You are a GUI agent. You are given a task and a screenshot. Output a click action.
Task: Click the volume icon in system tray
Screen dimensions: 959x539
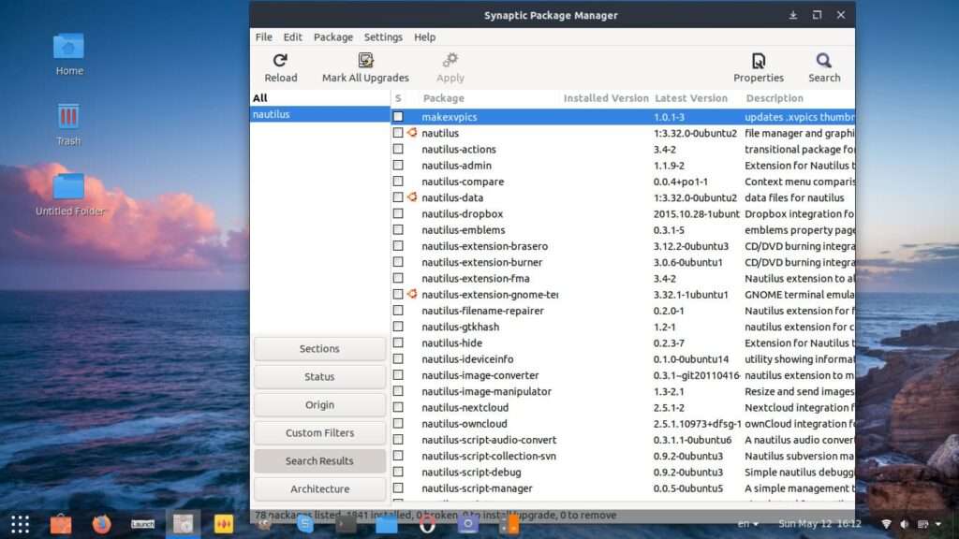pos(904,524)
